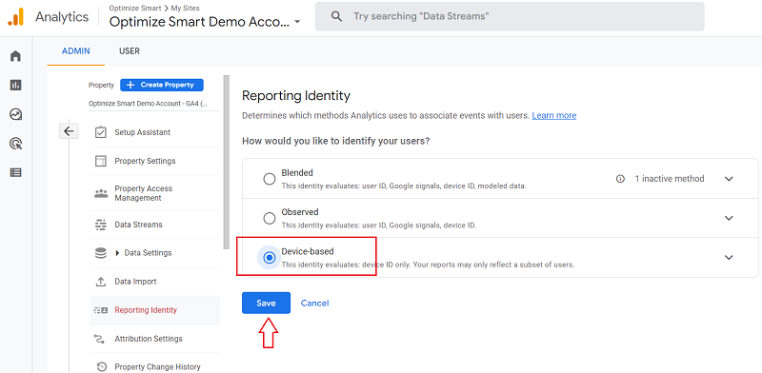
Task: Open the Advertising cursor icon in sidebar
Action: pos(15,144)
